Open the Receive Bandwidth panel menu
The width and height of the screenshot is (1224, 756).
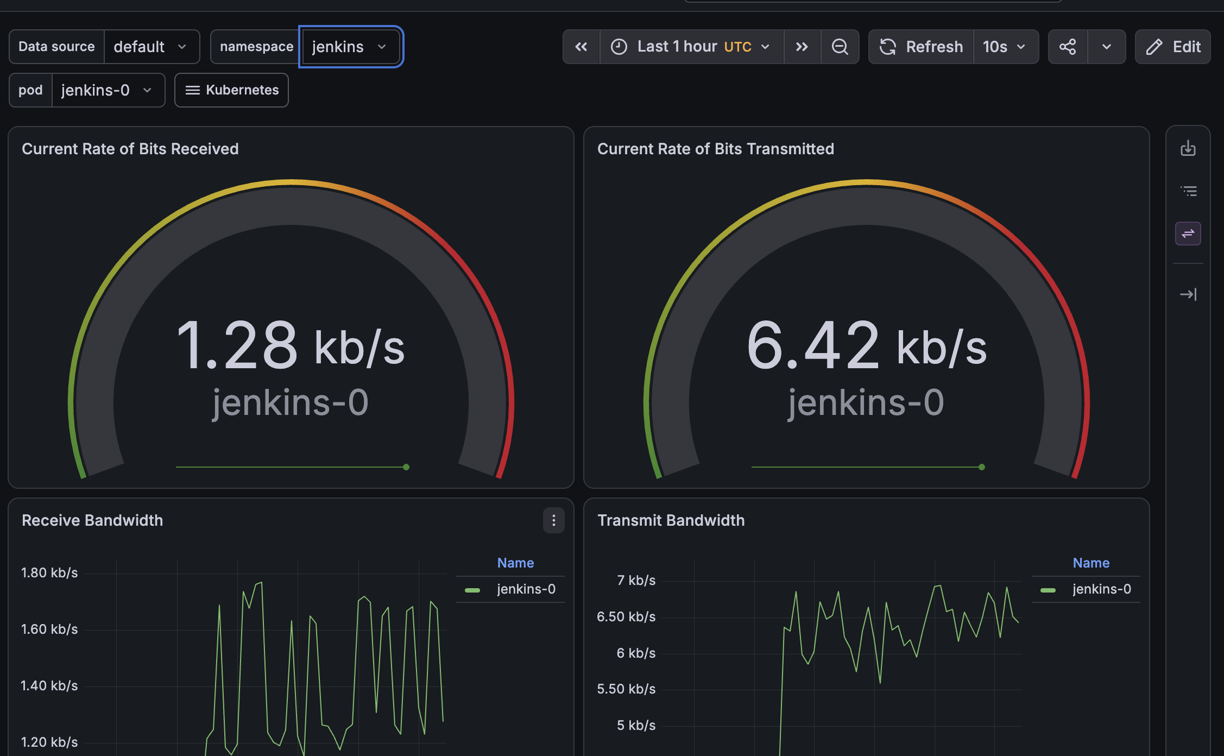[x=554, y=520]
